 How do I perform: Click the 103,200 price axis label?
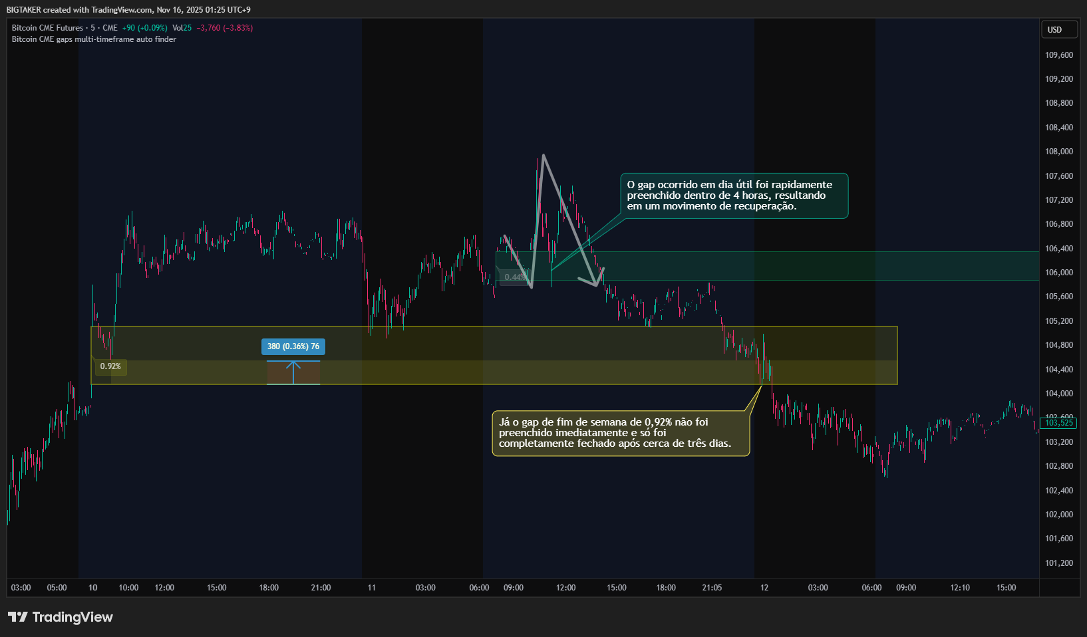(1059, 442)
